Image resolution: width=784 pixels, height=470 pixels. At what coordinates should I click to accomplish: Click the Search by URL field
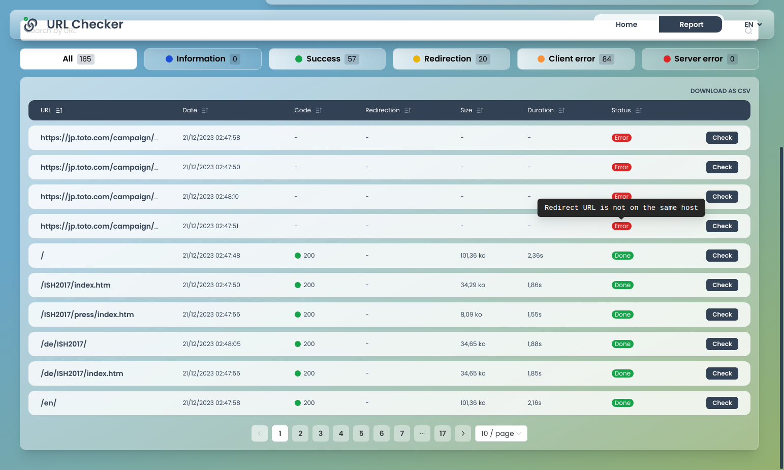pyautogui.click(x=389, y=30)
